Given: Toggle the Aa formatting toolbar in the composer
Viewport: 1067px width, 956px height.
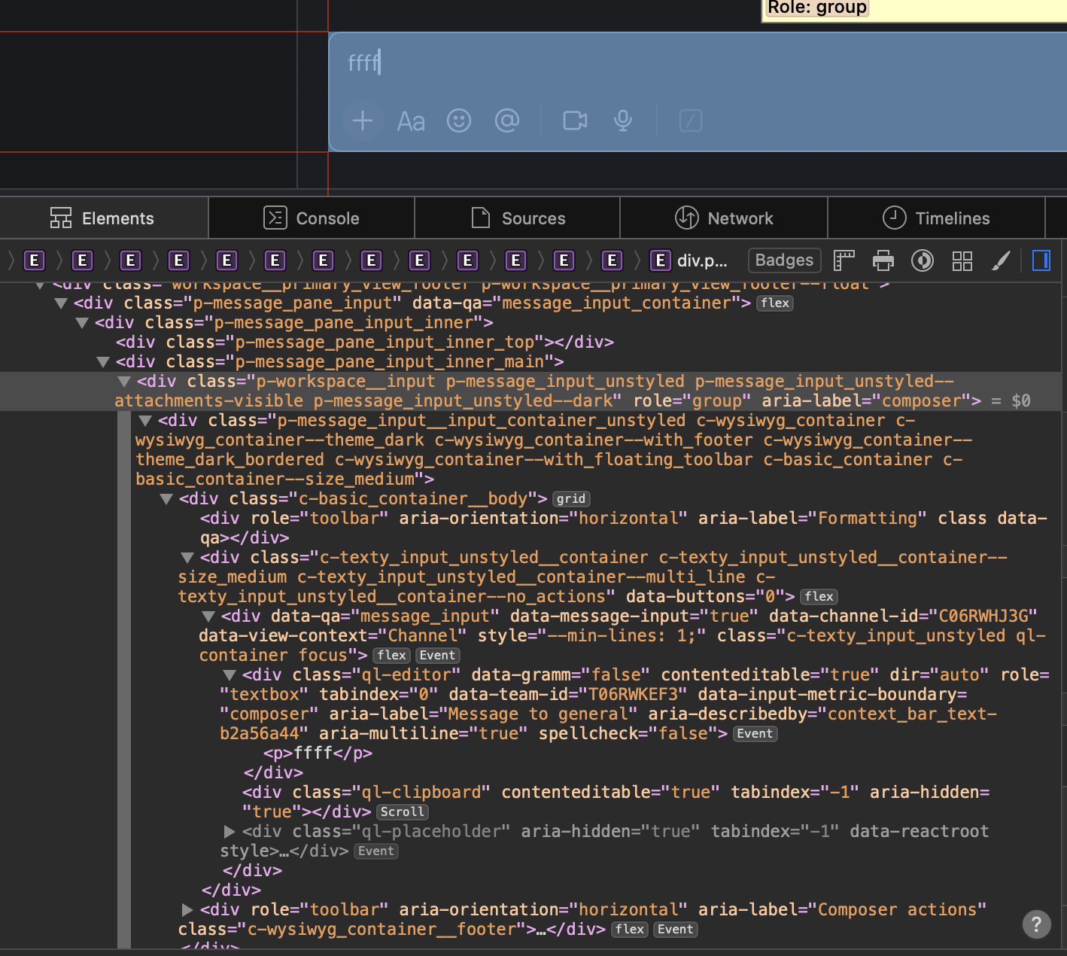Looking at the screenshot, I should pyautogui.click(x=411, y=121).
